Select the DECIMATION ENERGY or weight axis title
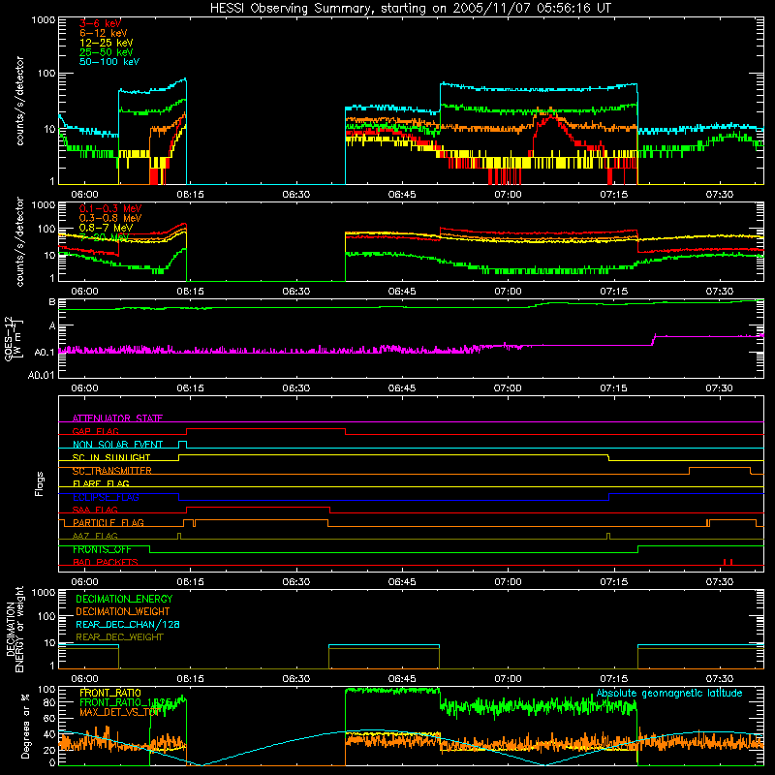This screenshot has height=775, width=775. 15,629
